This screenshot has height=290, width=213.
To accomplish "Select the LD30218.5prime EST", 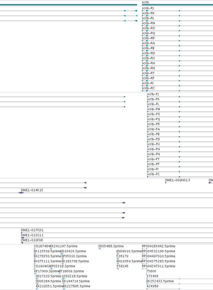I will [x=74, y=276].
